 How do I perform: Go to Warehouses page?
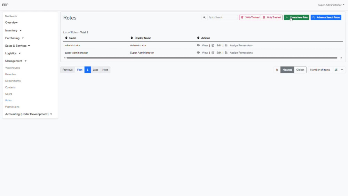[x=13, y=68]
